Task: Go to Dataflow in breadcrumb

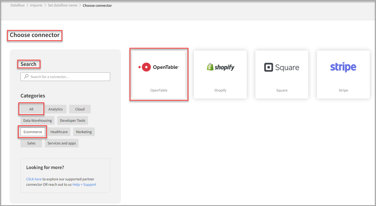Action: [x=18, y=5]
